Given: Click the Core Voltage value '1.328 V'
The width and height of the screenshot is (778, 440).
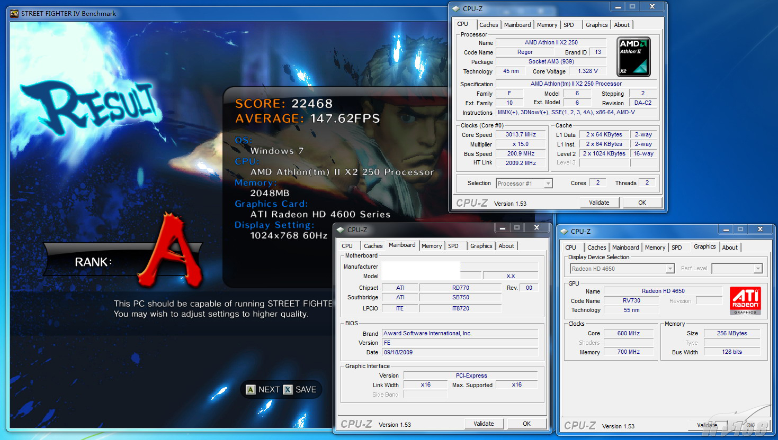Looking at the screenshot, I should point(588,71).
